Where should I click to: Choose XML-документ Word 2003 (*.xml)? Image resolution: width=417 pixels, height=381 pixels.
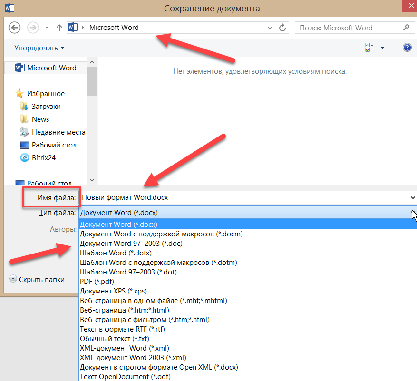[133, 358]
